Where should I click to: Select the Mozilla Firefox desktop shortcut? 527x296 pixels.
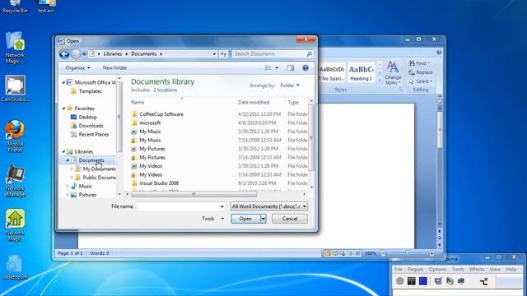click(15, 136)
